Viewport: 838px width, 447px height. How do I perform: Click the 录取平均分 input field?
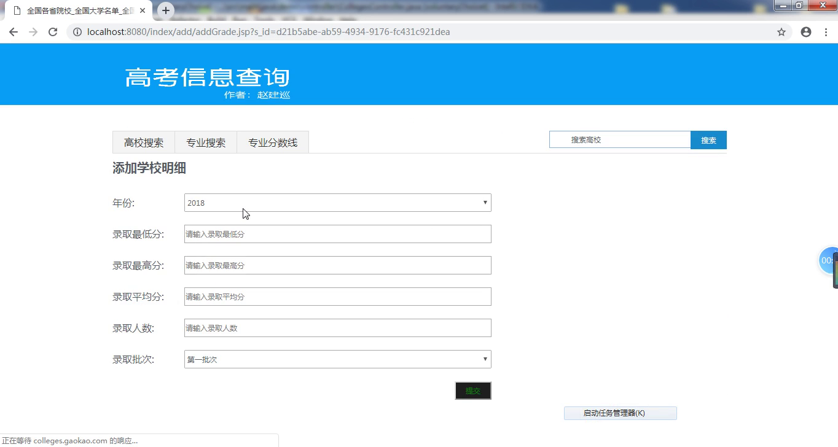click(338, 297)
